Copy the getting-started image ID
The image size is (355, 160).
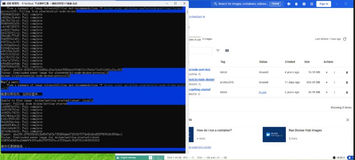[x=199, y=94]
